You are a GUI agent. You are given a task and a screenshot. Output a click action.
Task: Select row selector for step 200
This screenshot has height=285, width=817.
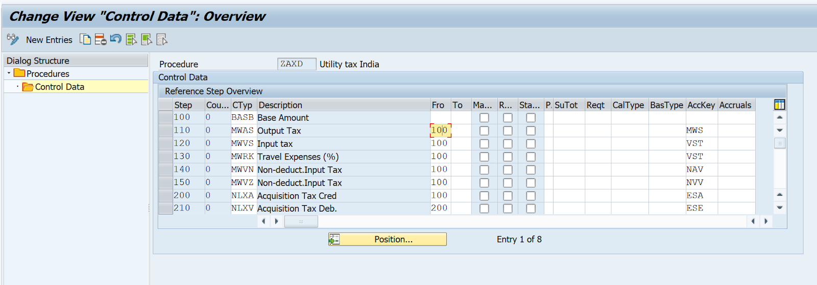tap(165, 195)
